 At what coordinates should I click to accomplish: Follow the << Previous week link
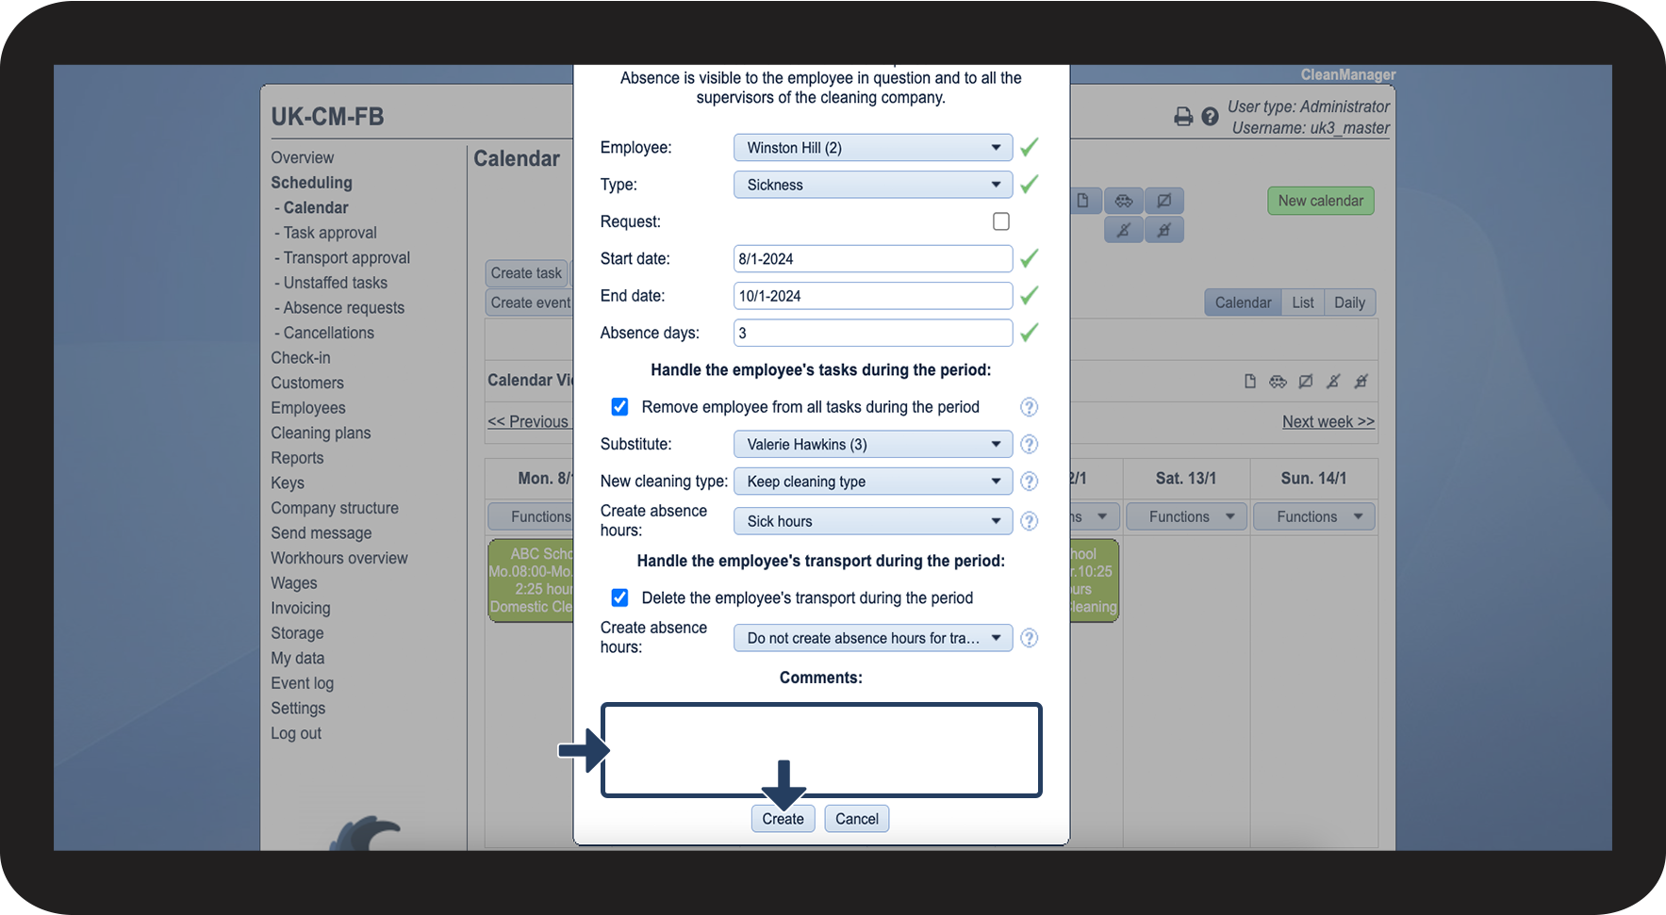(528, 422)
